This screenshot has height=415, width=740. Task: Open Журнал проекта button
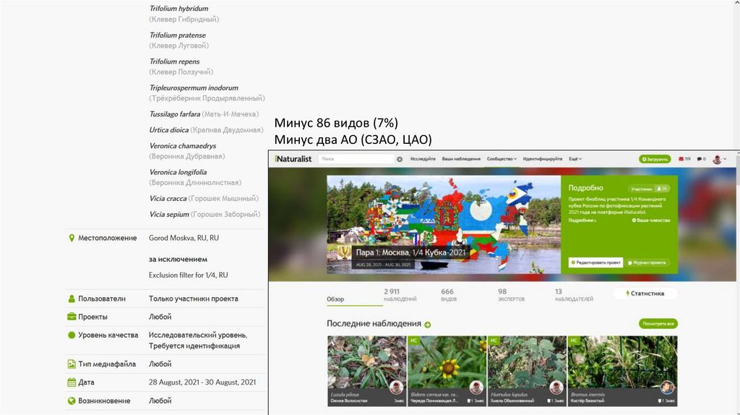point(647,262)
